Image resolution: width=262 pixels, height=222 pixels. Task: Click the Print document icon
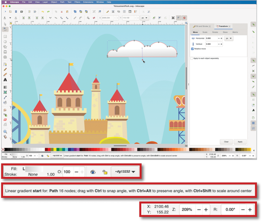tap(21, 11)
